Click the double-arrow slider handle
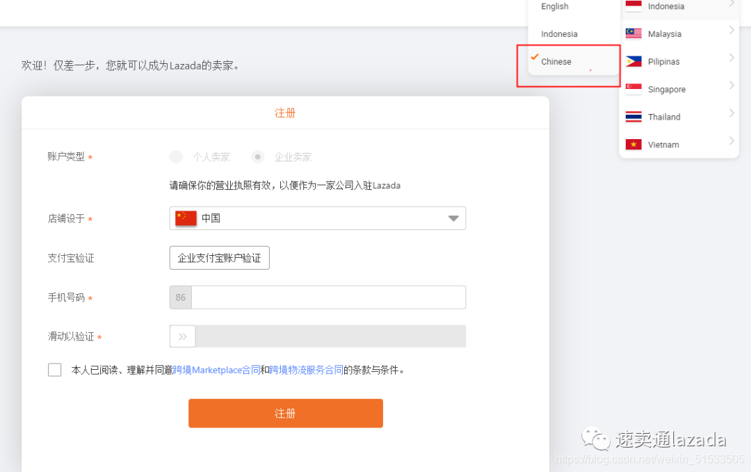 click(x=182, y=336)
